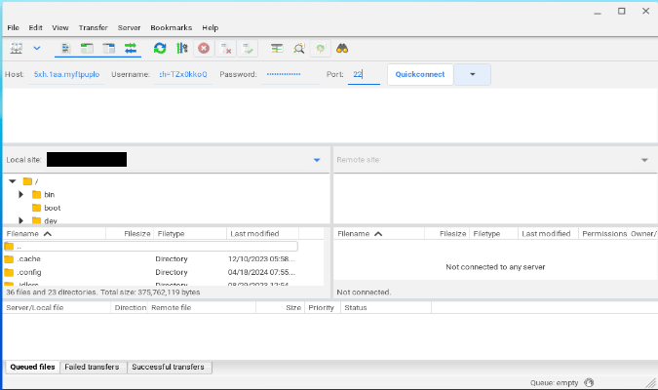Click the Port input field
Image resolution: width=658 pixels, height=390 pixels.
[x=364, y=74]
